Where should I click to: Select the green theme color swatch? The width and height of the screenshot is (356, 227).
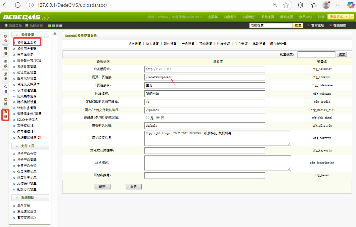coord(49,26)
